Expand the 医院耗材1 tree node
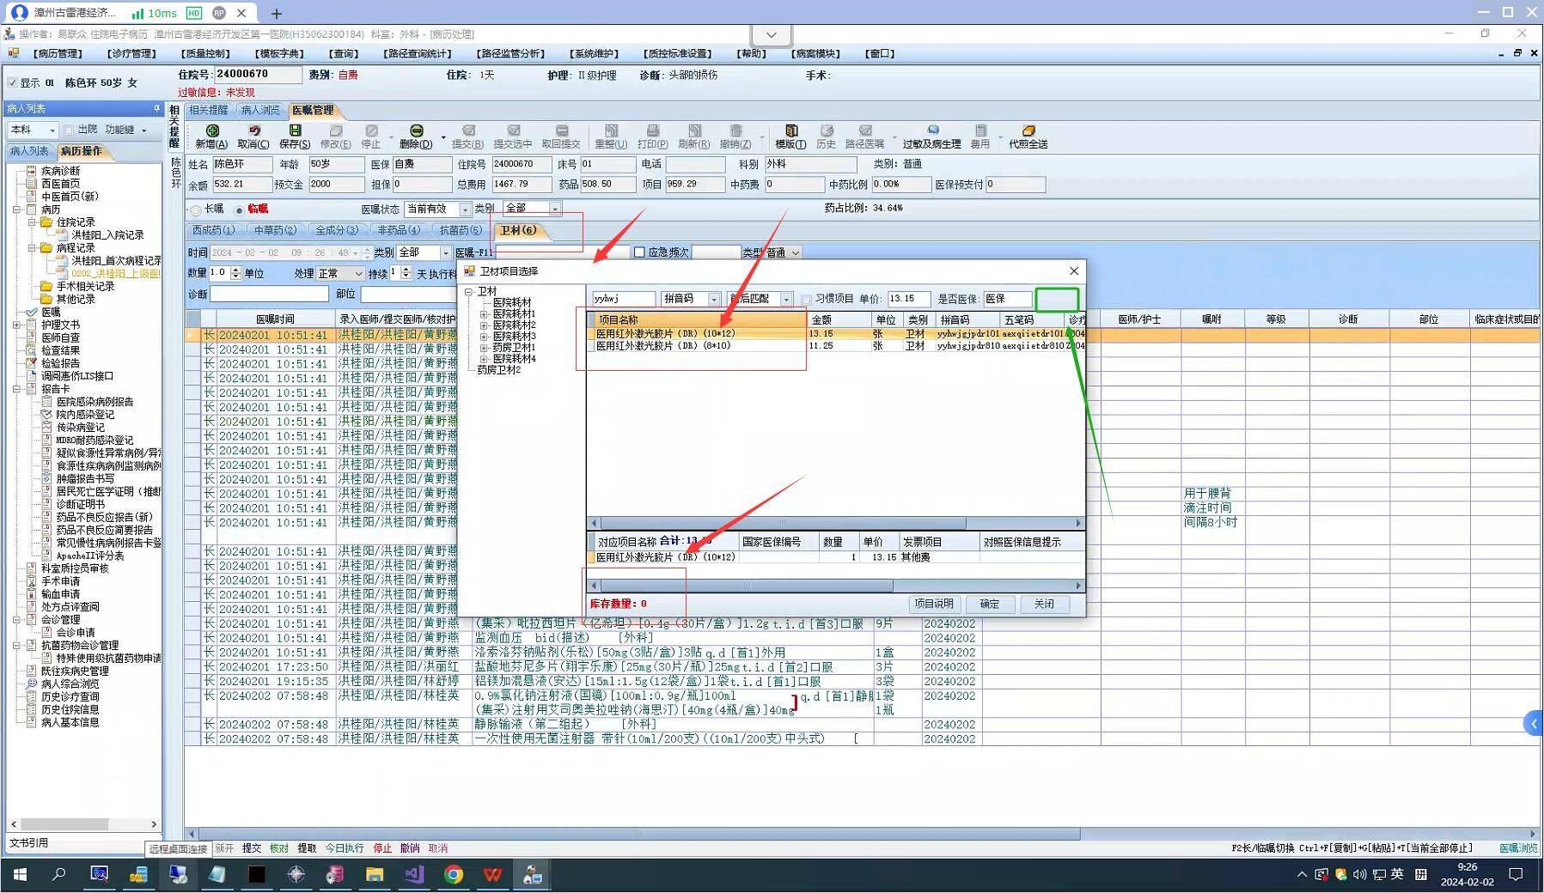1544x893 pixels. pyautogui.click(x=484, y=314)
